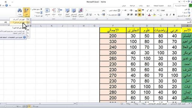Open the Insert ribbon tab

[169, 6]
